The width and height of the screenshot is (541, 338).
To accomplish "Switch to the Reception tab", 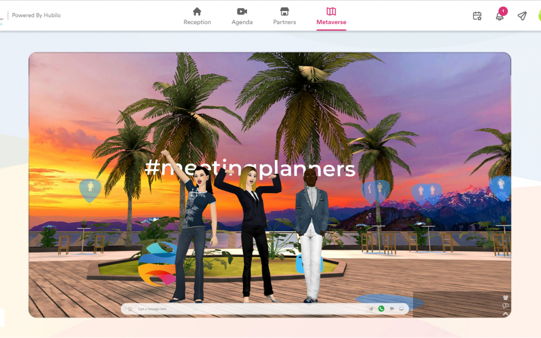I will click(x=197, y=16).
